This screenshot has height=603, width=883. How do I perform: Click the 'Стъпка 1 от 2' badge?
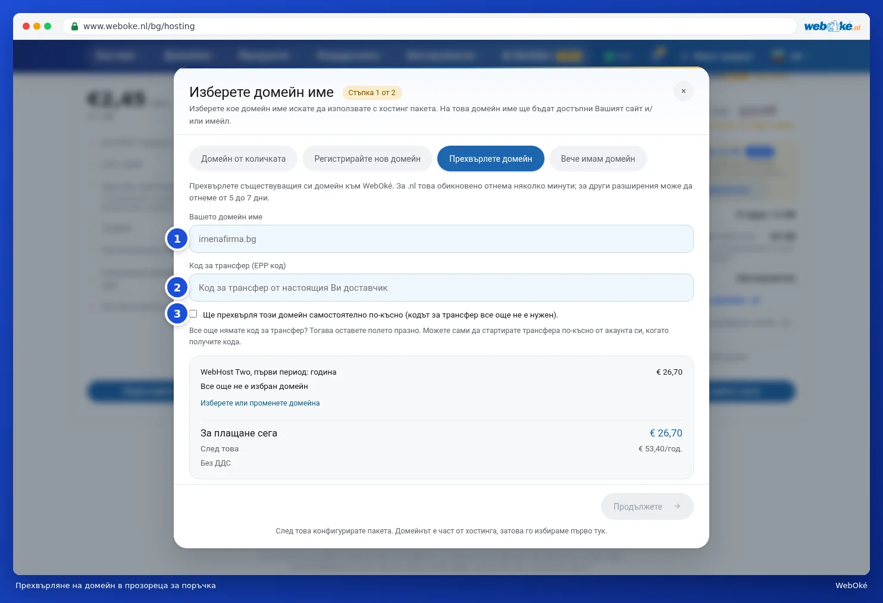point(372,93)
